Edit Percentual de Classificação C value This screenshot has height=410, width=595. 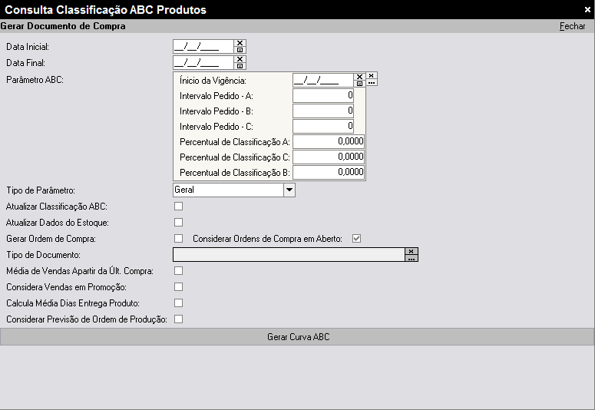[329, 157]
